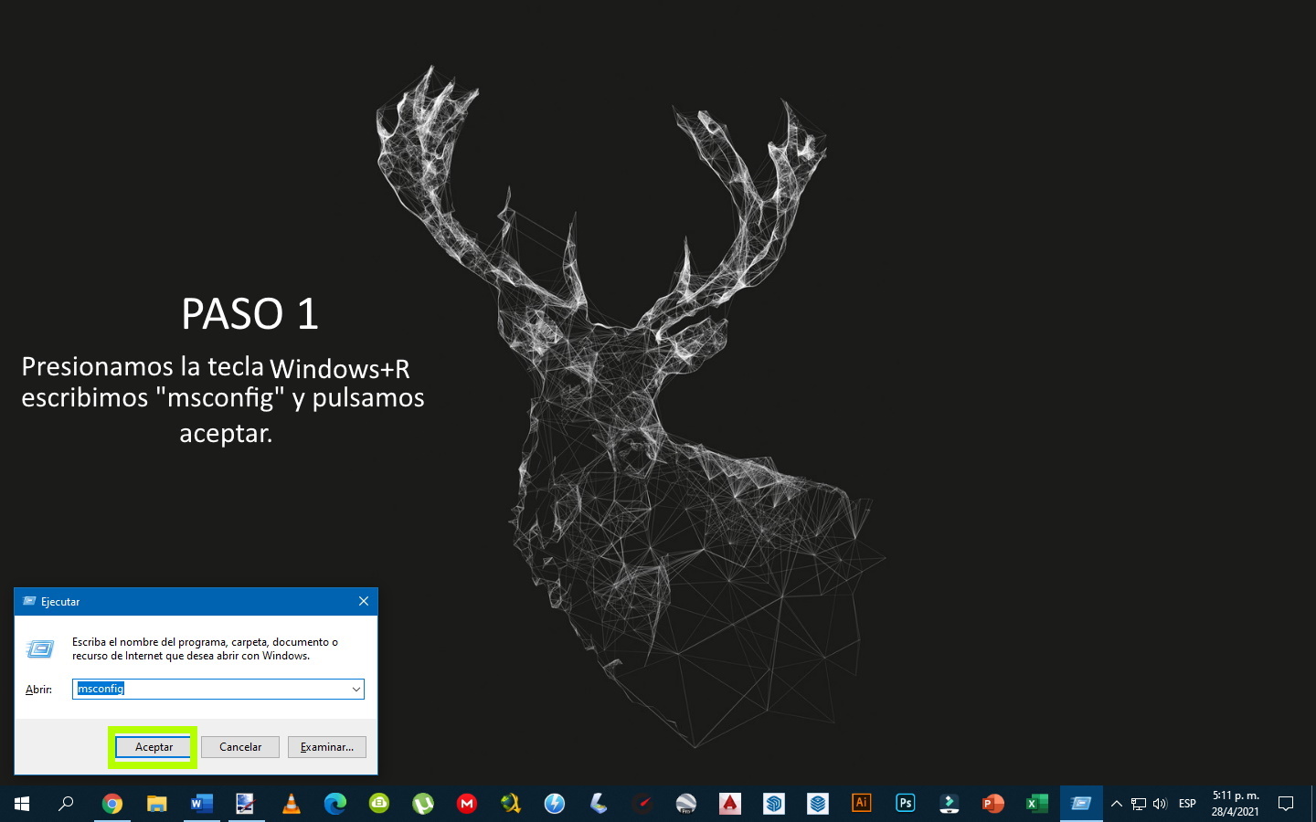Launch AutoCAD red A icon
Image resolution: width=1316 pixels, height=822 pixels.
[729, 804]
